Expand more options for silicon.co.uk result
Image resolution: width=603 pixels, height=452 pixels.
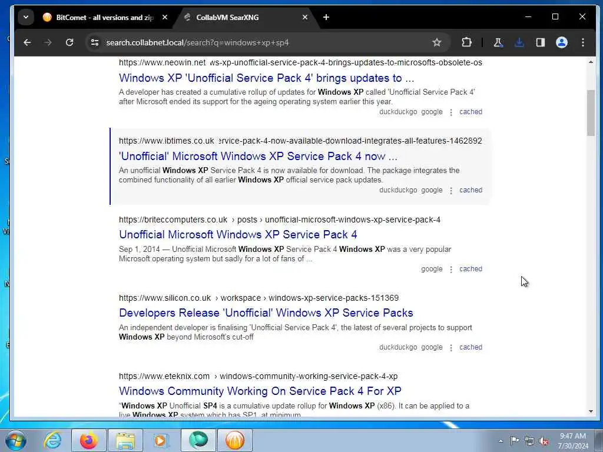[451, 347]
